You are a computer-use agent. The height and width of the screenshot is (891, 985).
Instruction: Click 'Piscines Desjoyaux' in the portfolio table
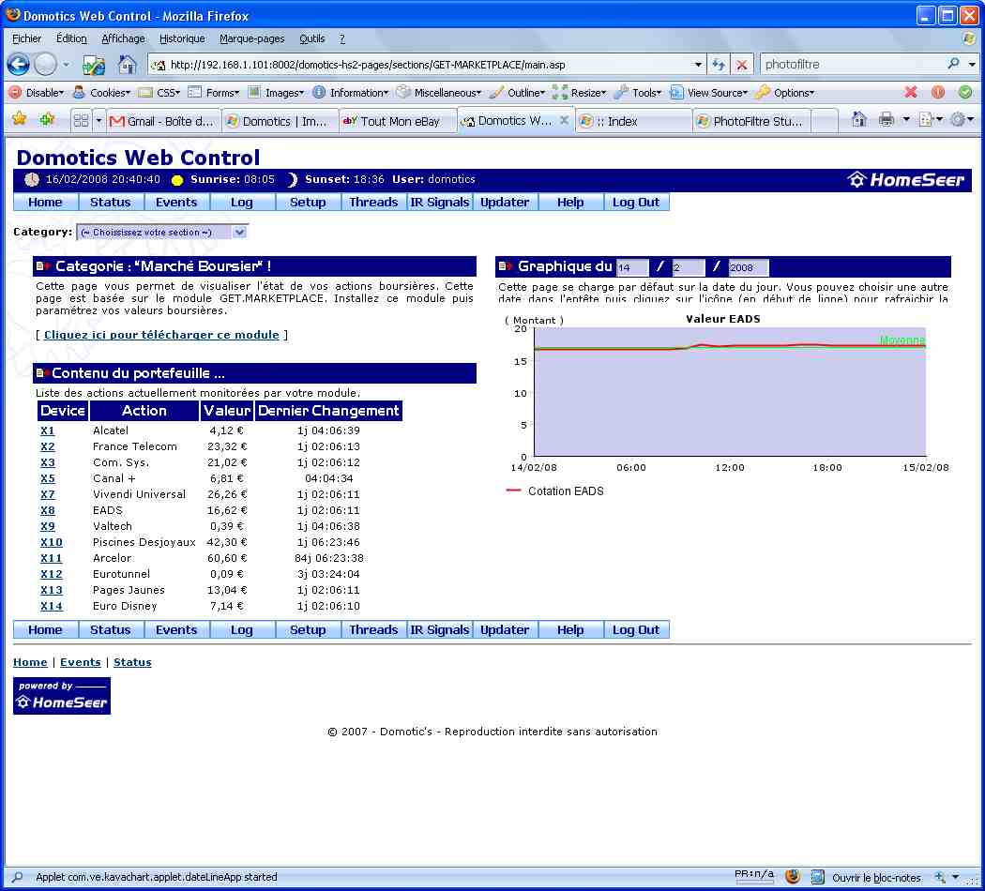144,542
